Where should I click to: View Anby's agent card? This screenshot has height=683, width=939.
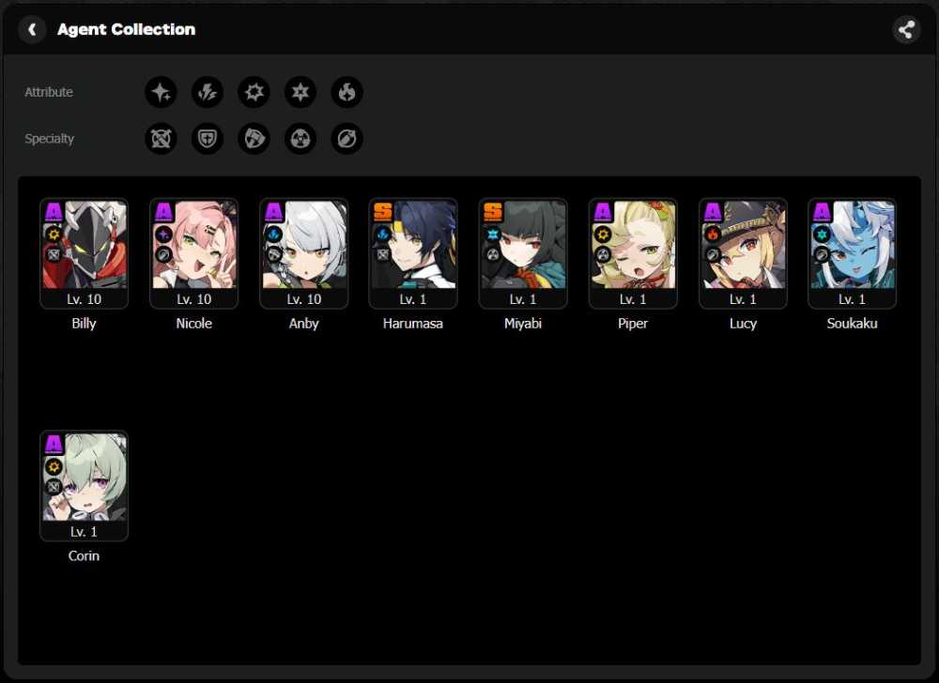coord(303,253)
